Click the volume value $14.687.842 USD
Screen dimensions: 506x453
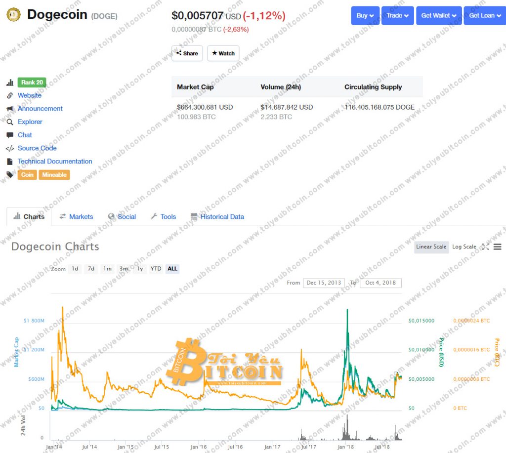coord(287,107)
